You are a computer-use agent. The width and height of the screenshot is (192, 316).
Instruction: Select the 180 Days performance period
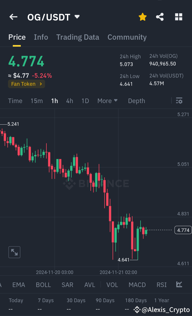pyautogui.click(x=136, y=300)
